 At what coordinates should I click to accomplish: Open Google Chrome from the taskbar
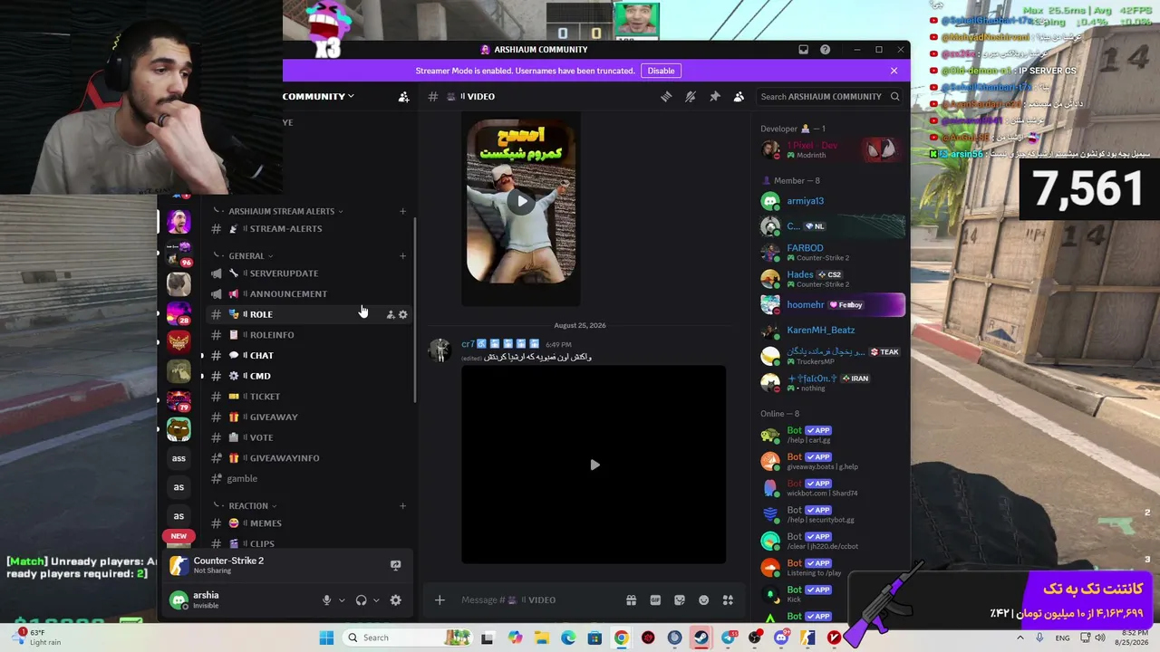621,638
